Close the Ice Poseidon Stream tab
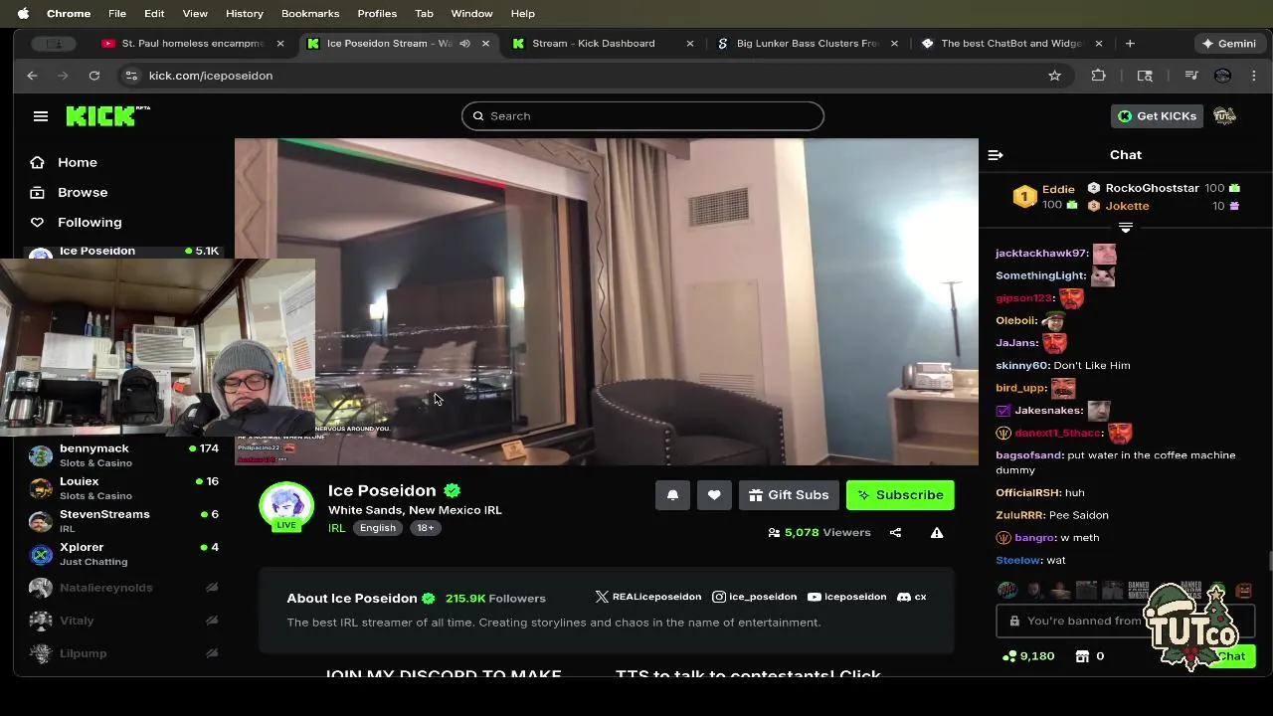 click(x=485, y=44)
